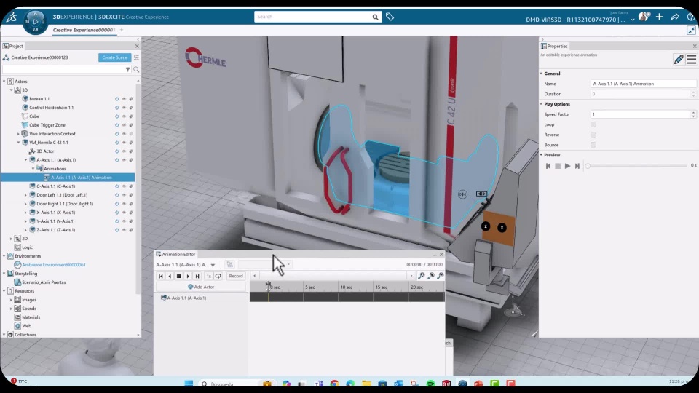The height and width of the screenshot is (393, 699).
Task: Open the help question mark icon
Action: pyautogui.click(x=691, y=17)
